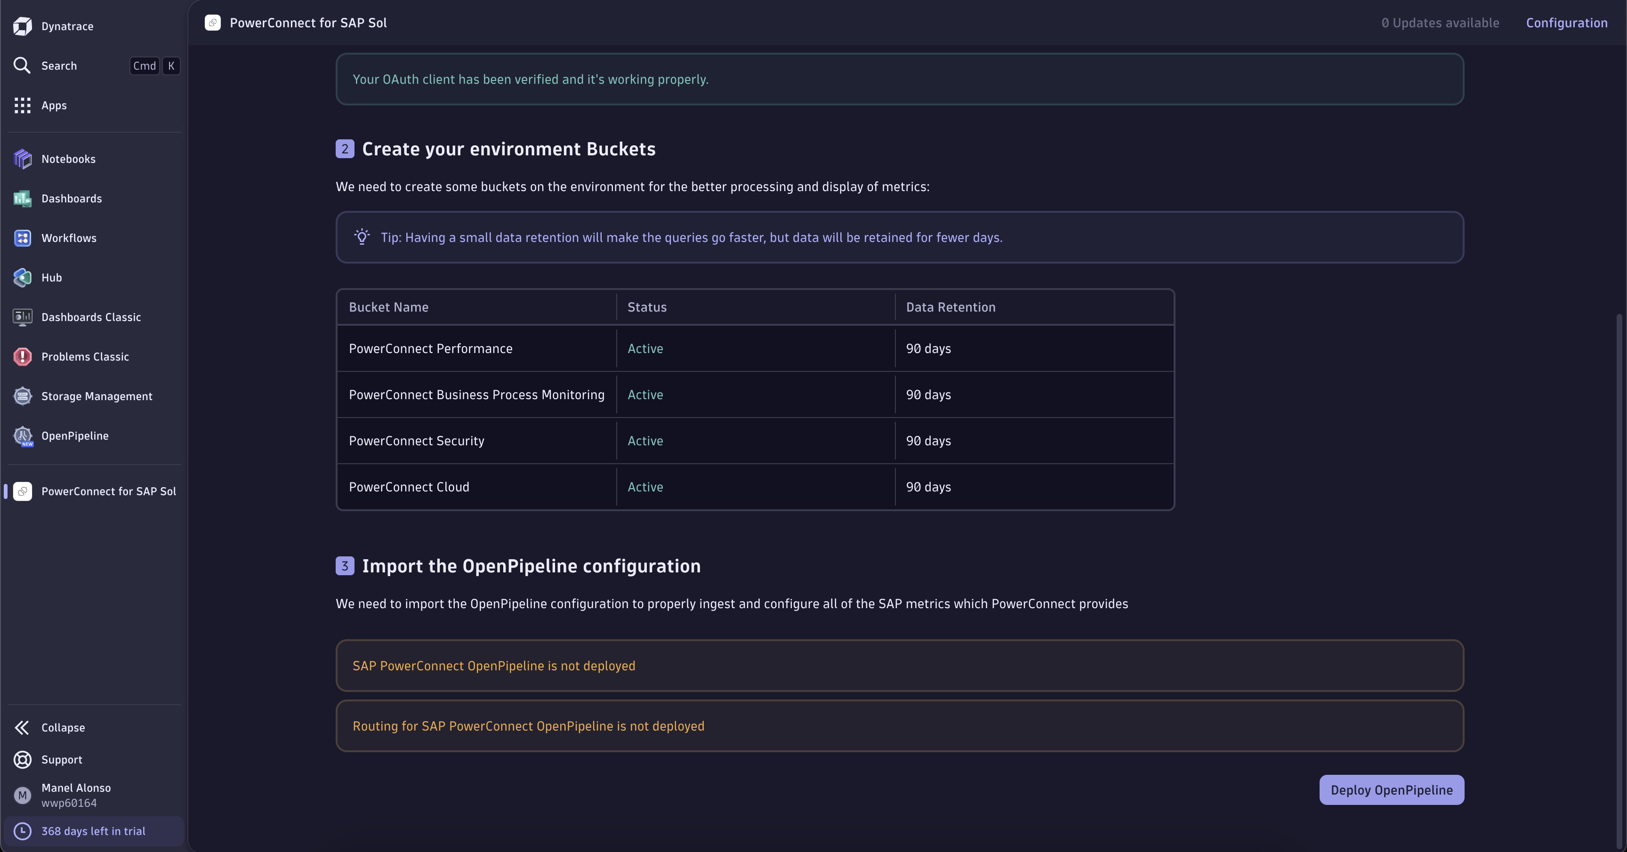
Task: Select the PowerConnect Security table row
Action: tap(756, 441)
